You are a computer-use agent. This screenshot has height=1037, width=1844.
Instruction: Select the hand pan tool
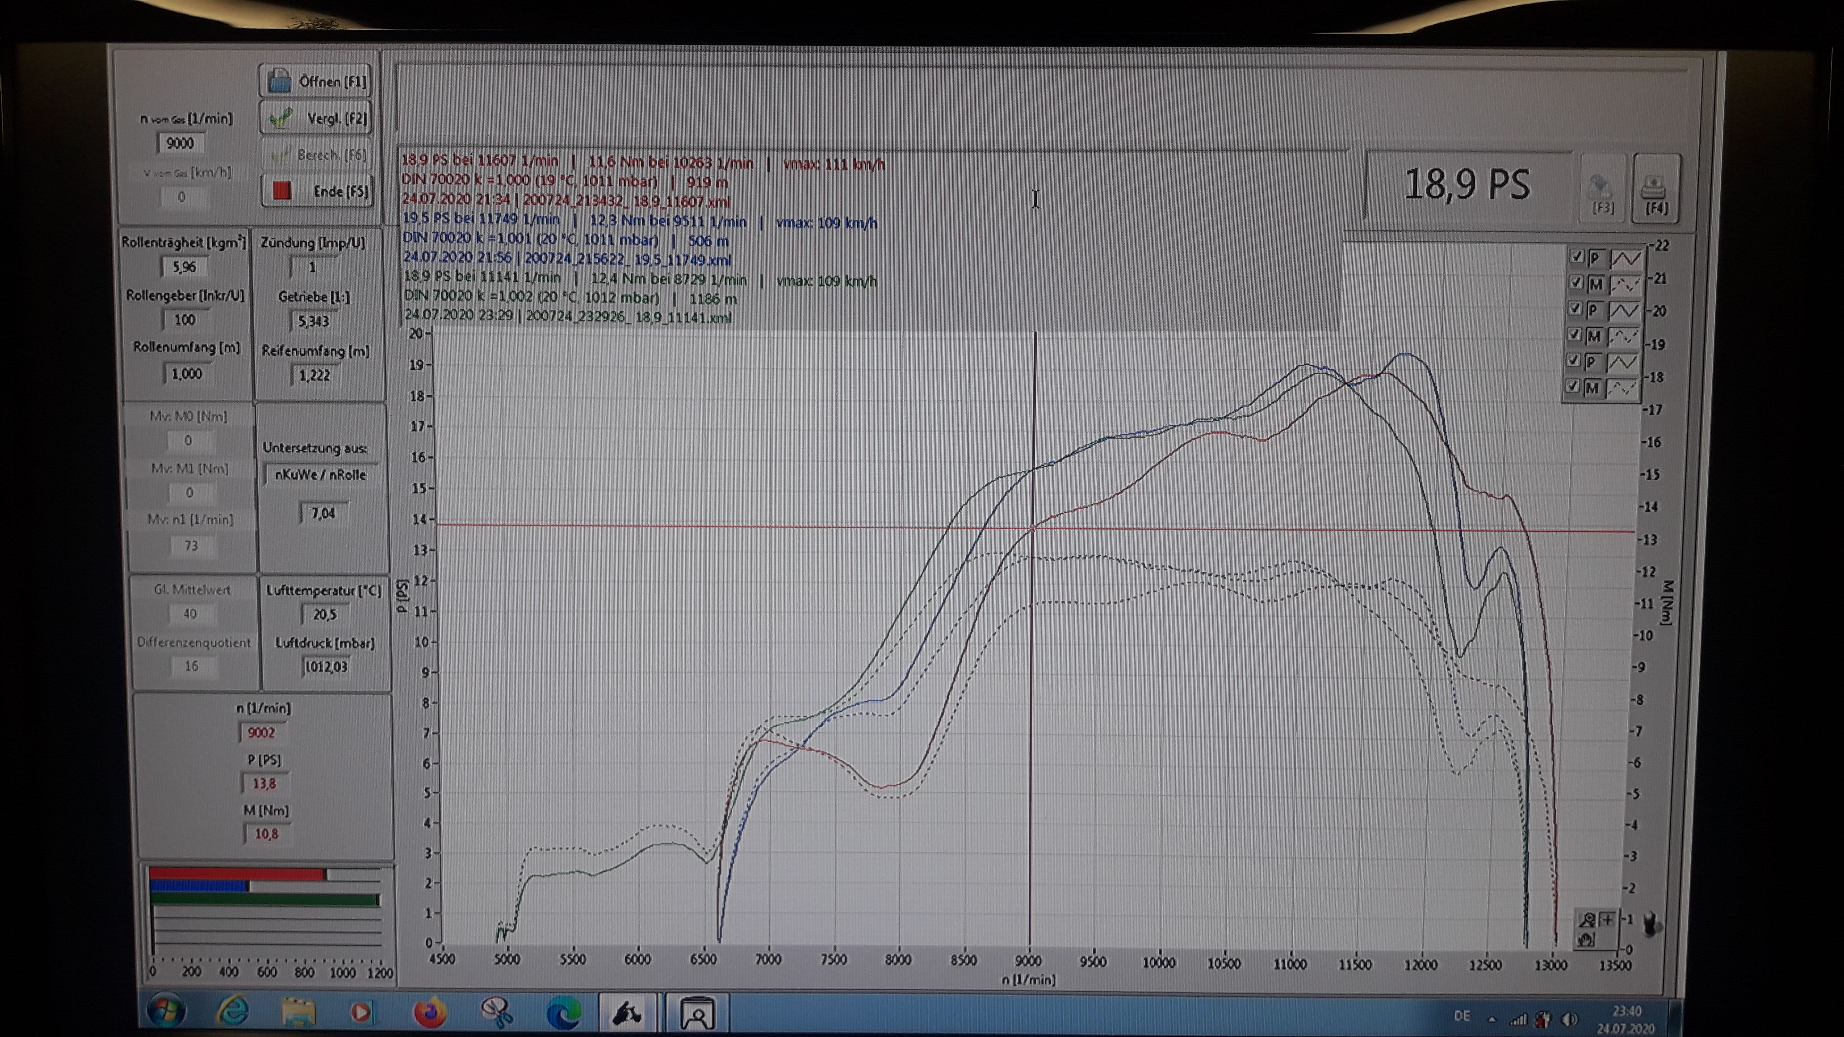[x=1586, y=940]
